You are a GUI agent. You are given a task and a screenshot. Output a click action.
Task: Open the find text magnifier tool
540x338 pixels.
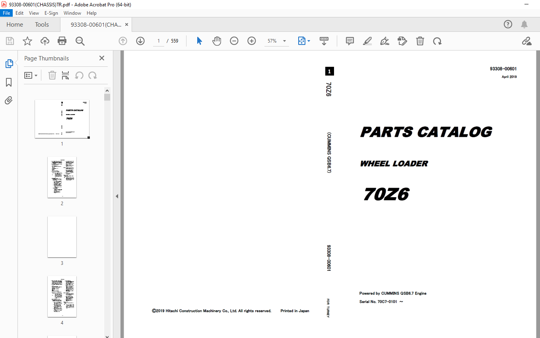[x=80, y=41]
